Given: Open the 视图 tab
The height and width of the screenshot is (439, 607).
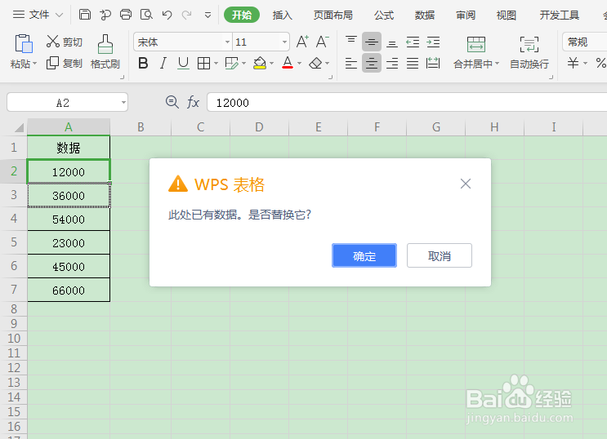Looking at the screenshot, I should [x=506, y=15].
